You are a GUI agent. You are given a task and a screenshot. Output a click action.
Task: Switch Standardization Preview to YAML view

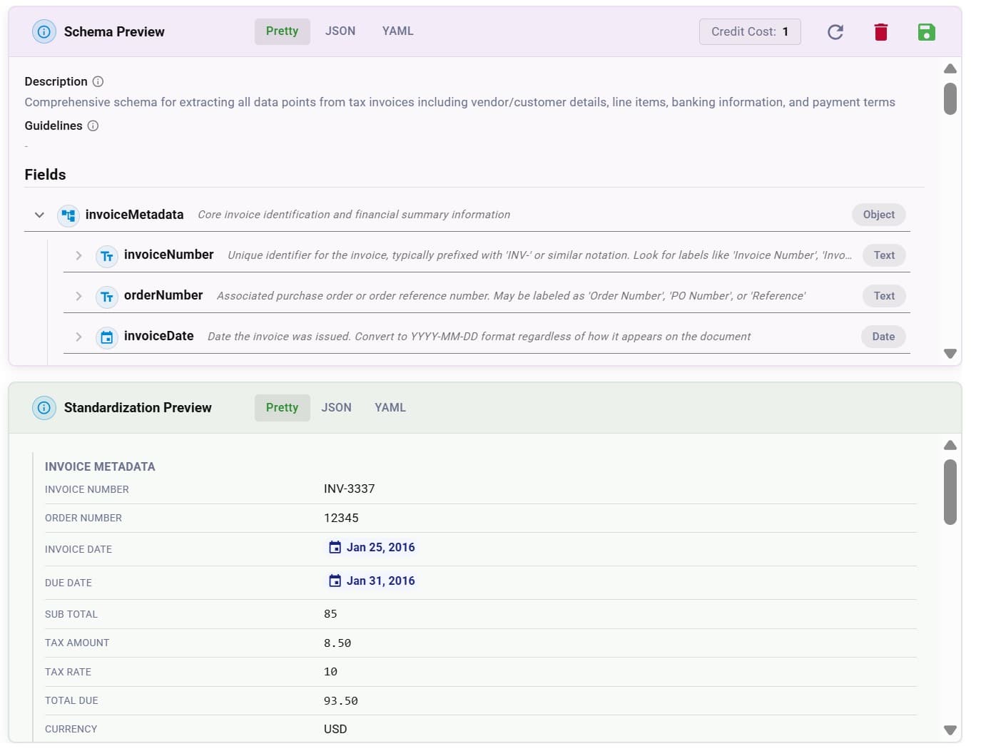(x=390, y=407)
